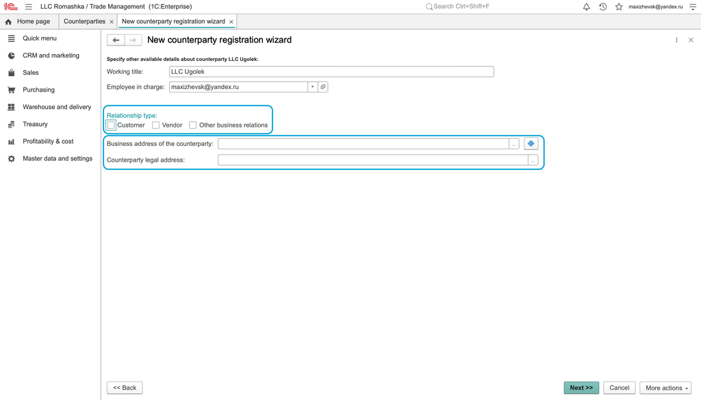Check Other business relations checkbox
Screen dimensions: 701x400
click(x=192, y=125)
